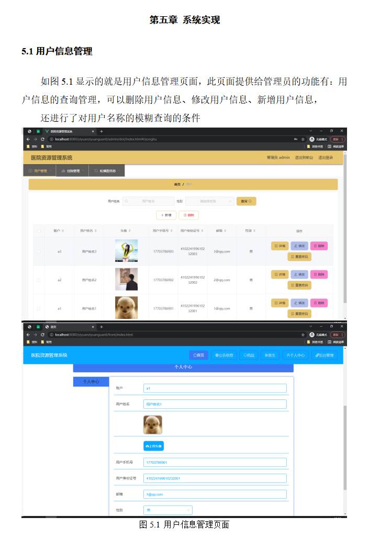Click 修改 edit button for user a2
The image size is (391, 540).
pyautogui.click(x=299, y=274)
